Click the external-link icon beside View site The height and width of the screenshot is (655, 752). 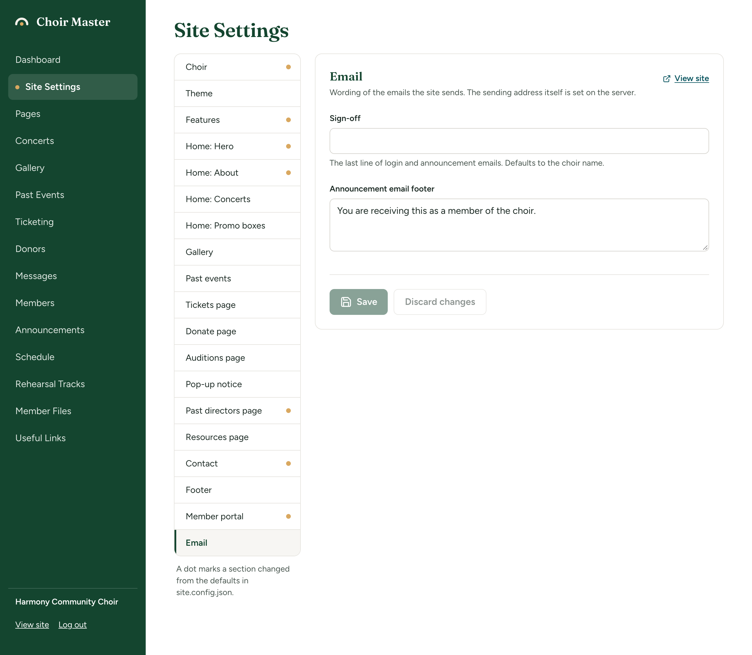(x=667, y=79)
